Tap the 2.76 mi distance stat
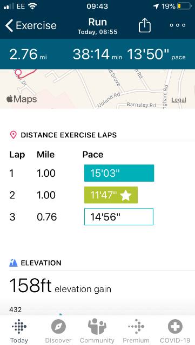Image resolution: width=195 pixels, height=345 pixels. (28, 54)
